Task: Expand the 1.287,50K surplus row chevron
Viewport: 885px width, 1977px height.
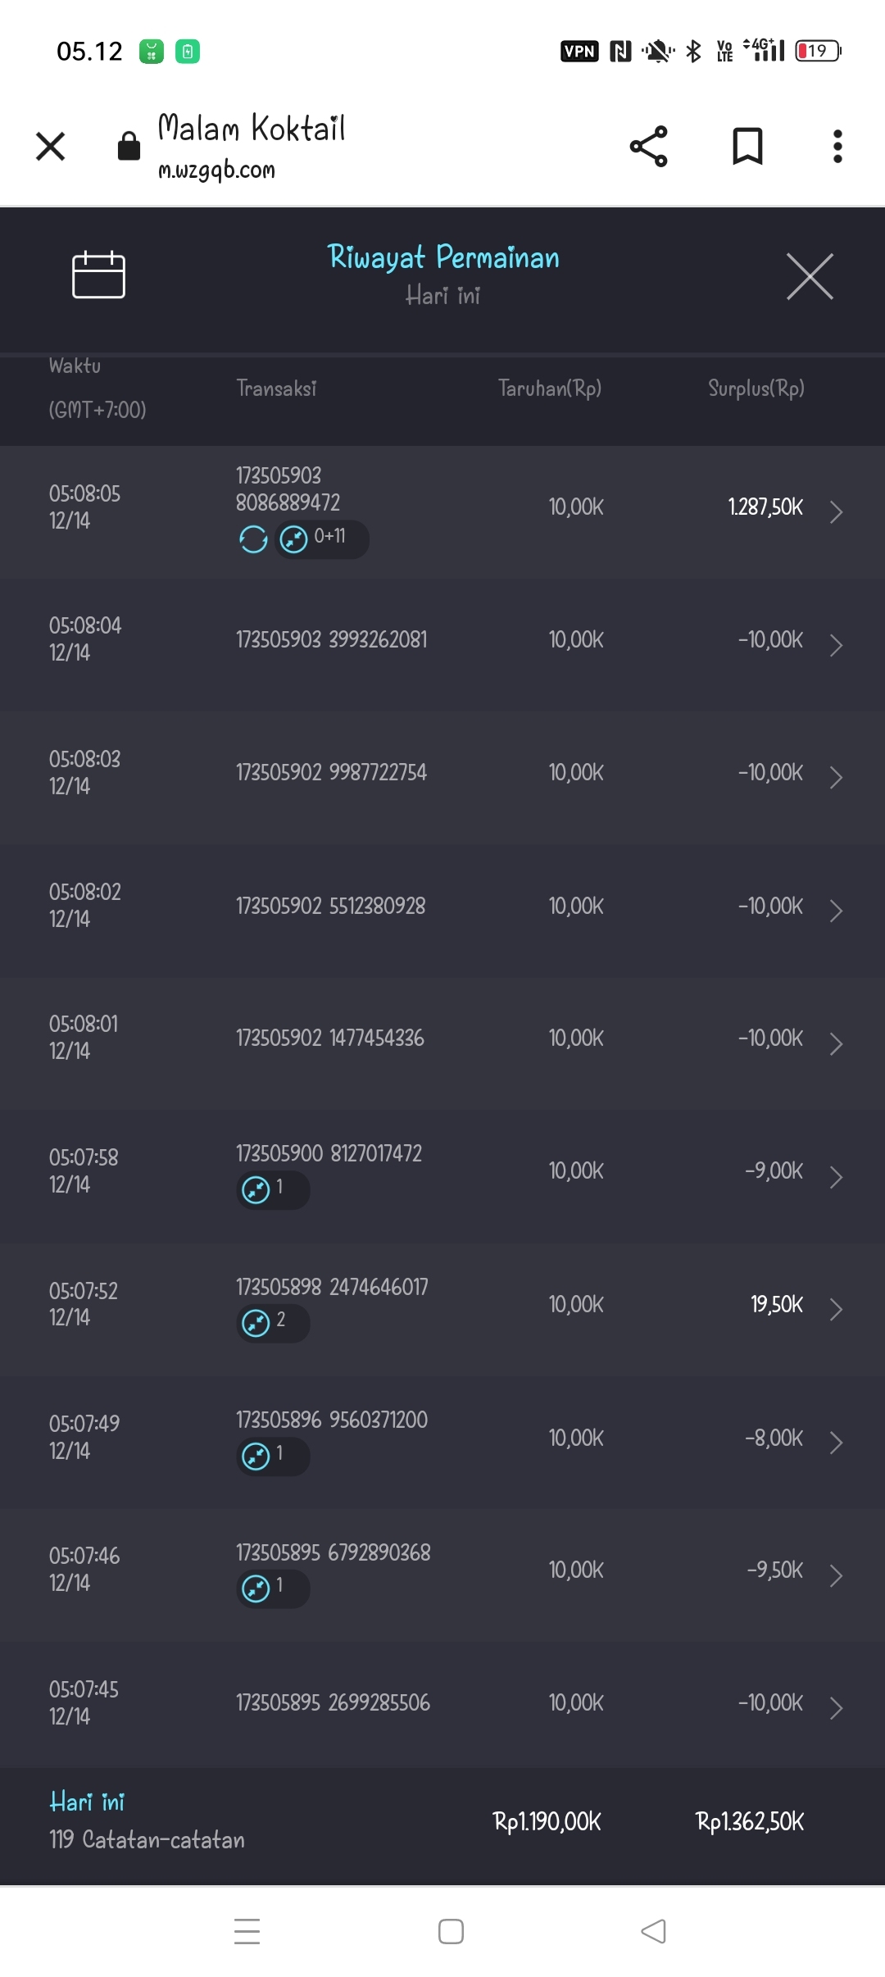Action: [x=836, y=511]
